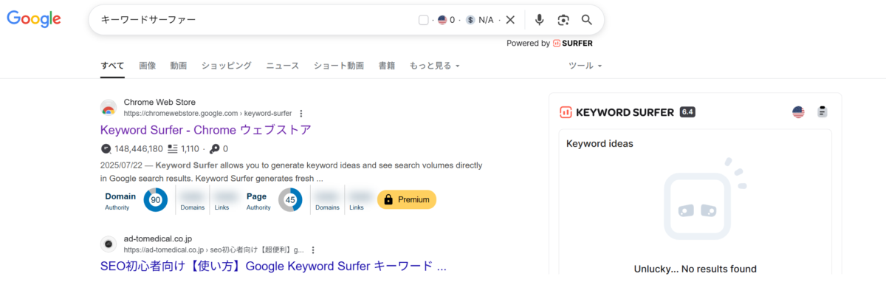This screenshot has width=886, height=299.
Task: Click the Domain Authority 90 gauge
Action: [156, 200]
